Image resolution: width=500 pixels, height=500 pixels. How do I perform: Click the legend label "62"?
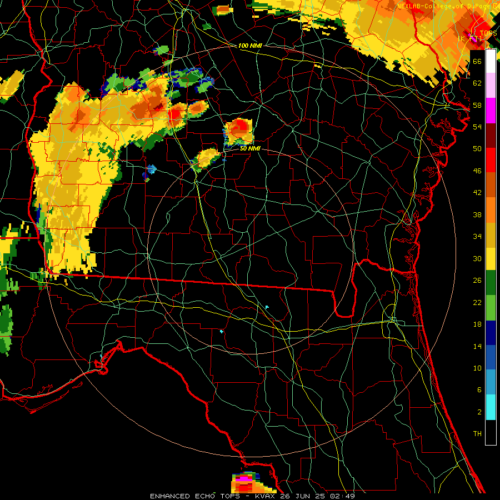(477, 83)
